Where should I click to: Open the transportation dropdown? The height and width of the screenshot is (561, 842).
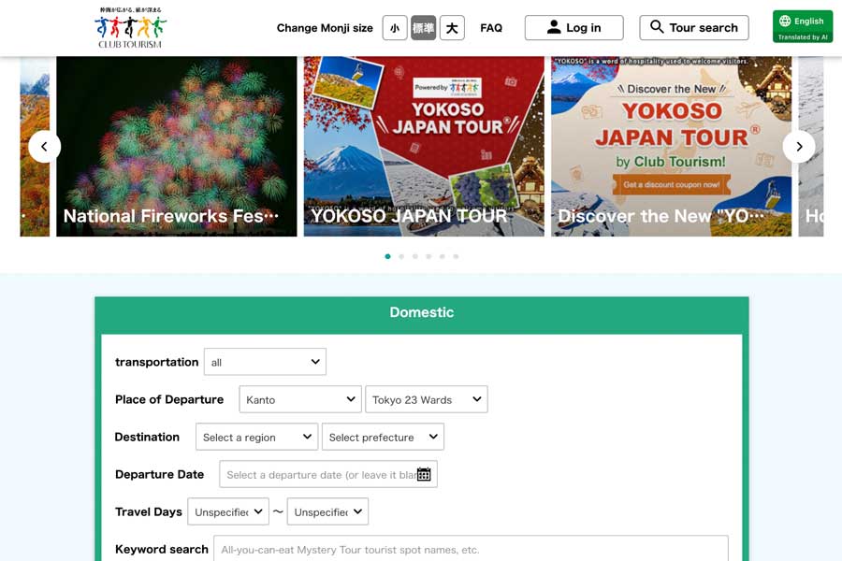click(x=265, y=362)
